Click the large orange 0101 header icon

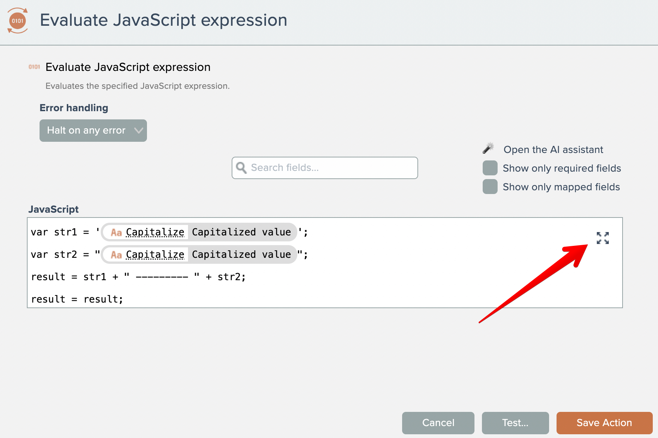click(x=18, y=21)
